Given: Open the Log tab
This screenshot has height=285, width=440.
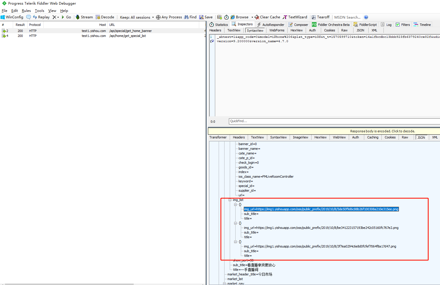Looking at the screenshot, I should [x=386, y=25].
